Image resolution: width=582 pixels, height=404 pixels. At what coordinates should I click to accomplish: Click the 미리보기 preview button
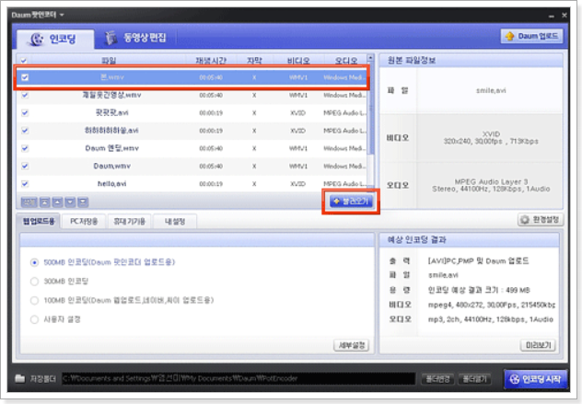[x=538, y=345]
